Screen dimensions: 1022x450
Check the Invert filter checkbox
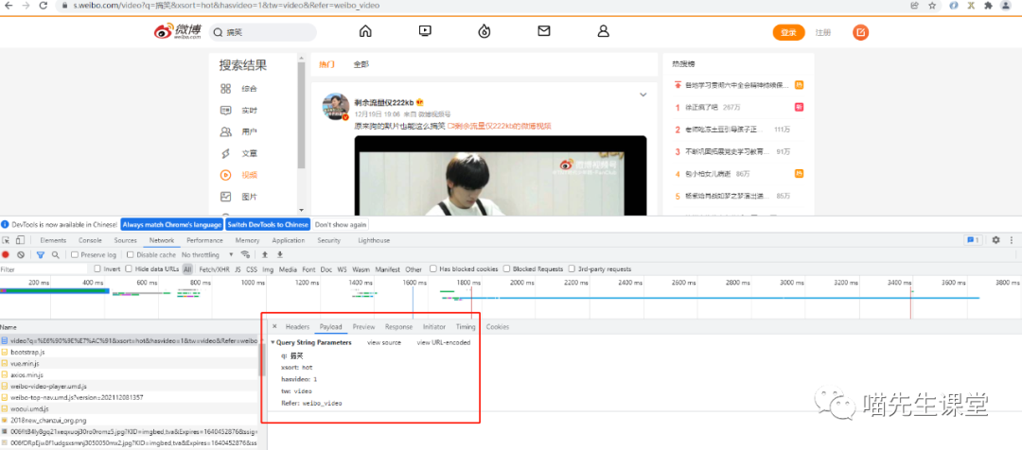[x=97, y=268]
